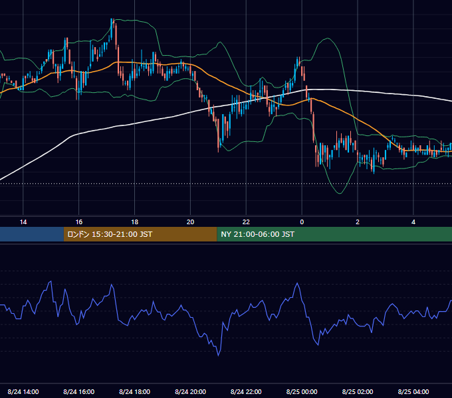The width and height of the screenshot is (452, 398).
Task: Click the NY 21:00-06:00 JST session bar
Action: pyautogui.click(x=334, y=234)
